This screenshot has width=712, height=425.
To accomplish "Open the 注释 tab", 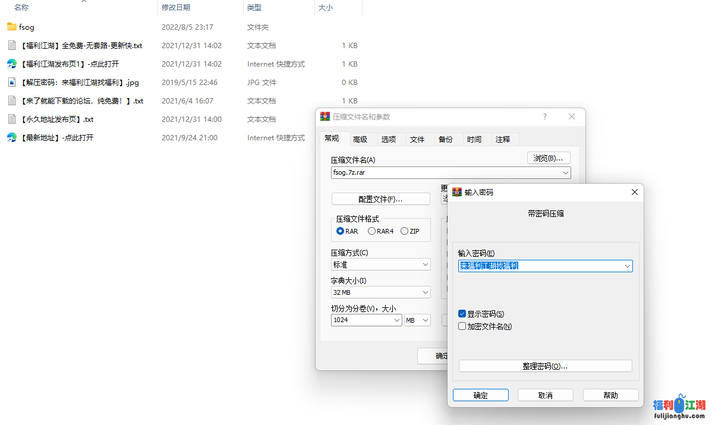I will (x=503, y=139).
